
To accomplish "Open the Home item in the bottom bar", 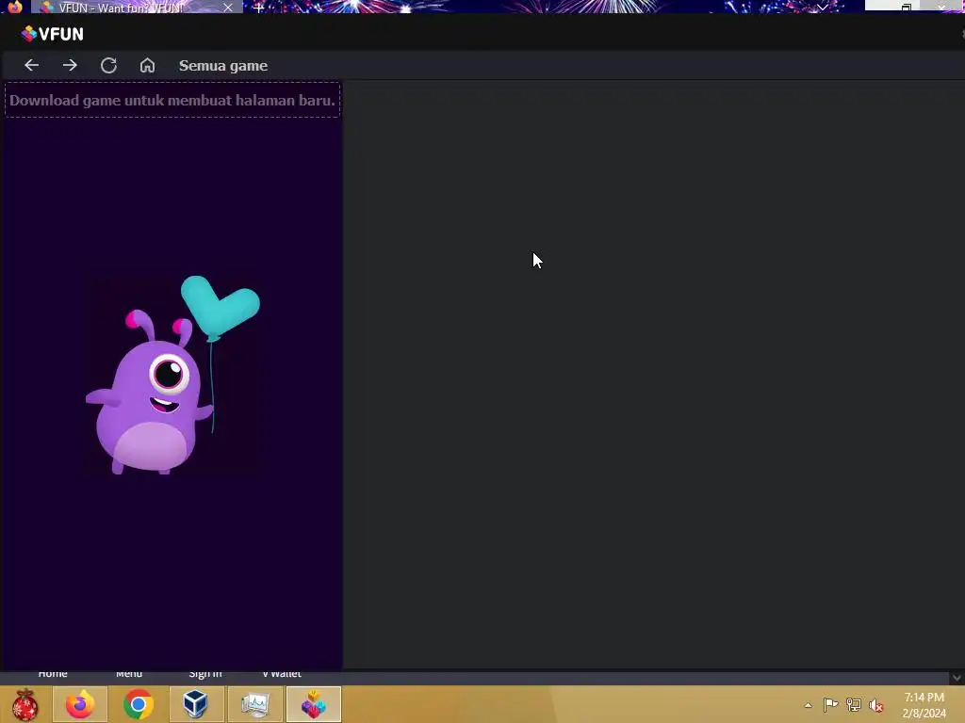I will (x=53, y=674).
